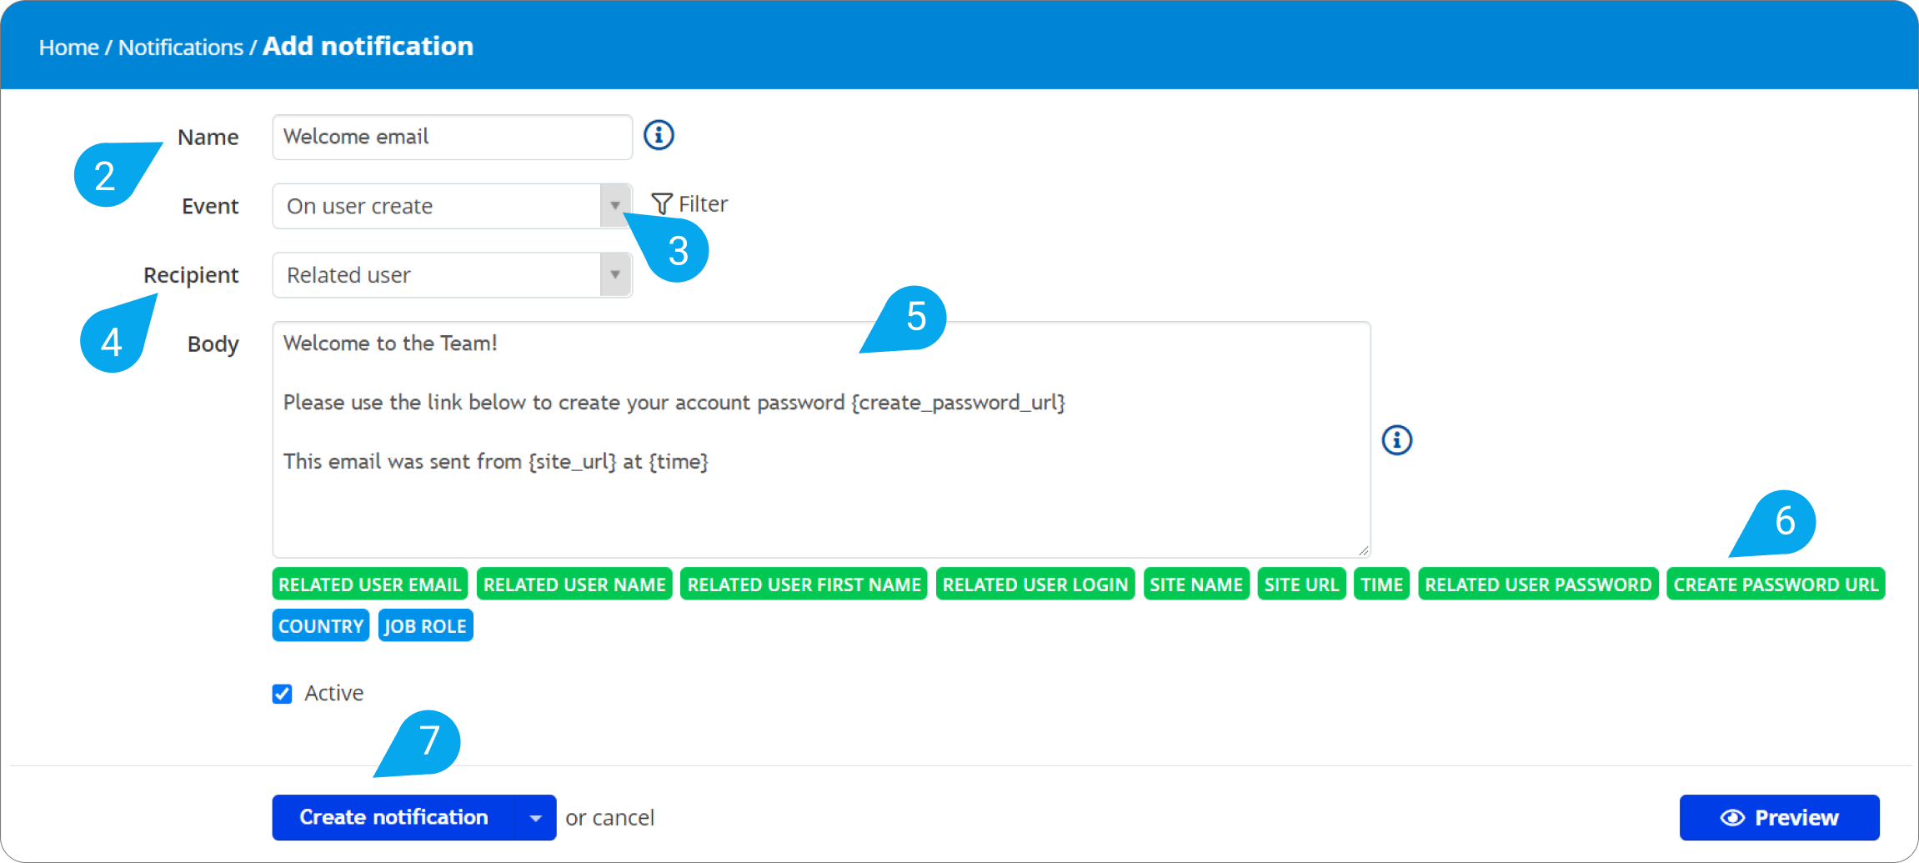
Task: Insert the TIME placeholder
Action: coord(1381,584)
